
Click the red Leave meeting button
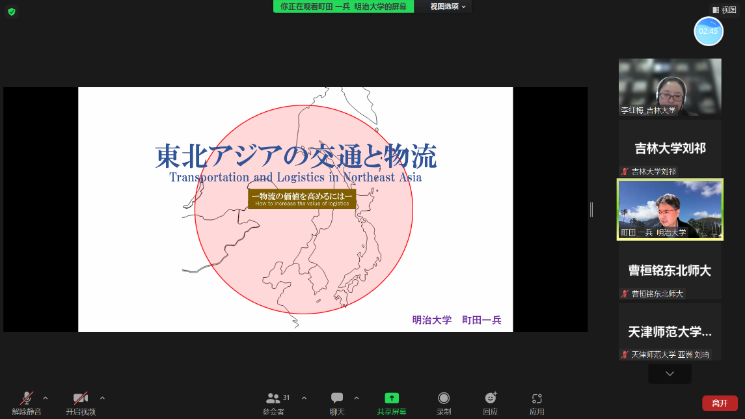point(720,403)
